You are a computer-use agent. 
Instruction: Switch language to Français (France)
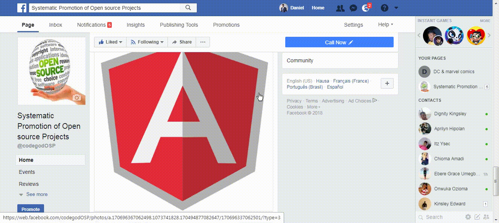[351, 81]
